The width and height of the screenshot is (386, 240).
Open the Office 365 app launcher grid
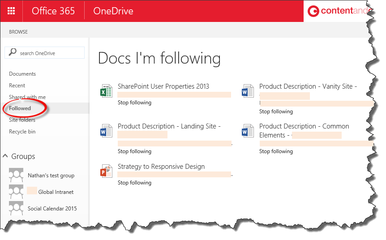coord(11,11)
